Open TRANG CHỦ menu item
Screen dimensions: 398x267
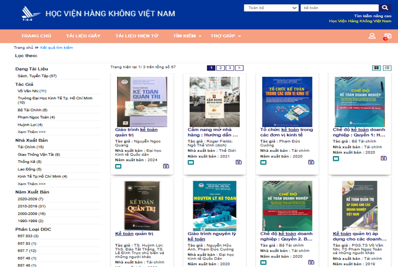click(x=36, y=36)
